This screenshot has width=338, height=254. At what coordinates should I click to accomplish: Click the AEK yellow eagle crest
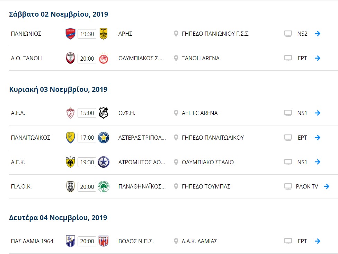pyautogui.click(x=70, y=162)
